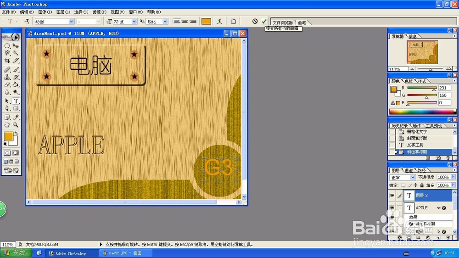Jump to ImageReady button

point(11,170)
